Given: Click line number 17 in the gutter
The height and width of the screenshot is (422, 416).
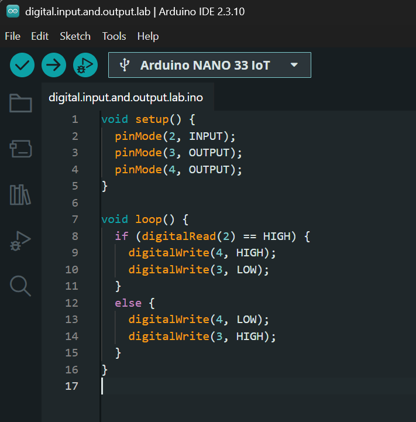Looking at the screenshot, I should (x=71, y=386).
